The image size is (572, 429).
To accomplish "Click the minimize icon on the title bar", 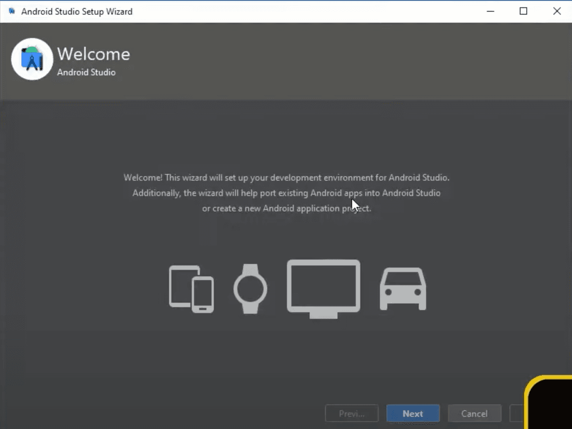I will (490, 11).
